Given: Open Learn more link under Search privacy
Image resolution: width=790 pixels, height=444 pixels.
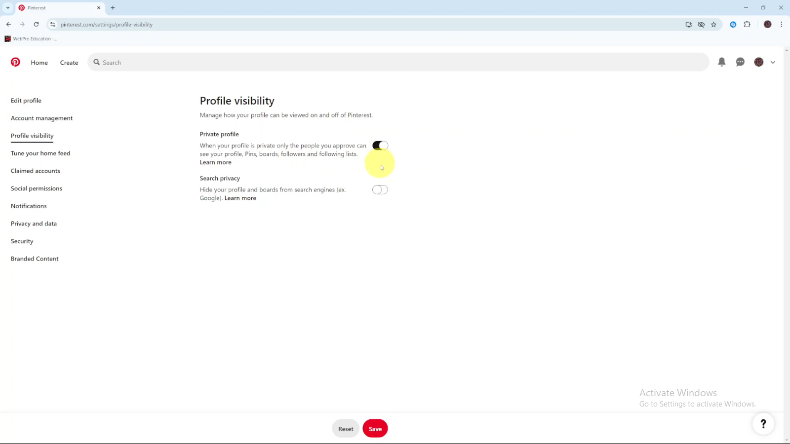Looking at the screenshot, I should coord(240,198).
